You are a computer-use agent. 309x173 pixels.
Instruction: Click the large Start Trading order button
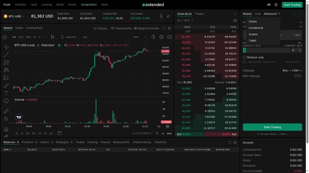click(x=272, y=127)
